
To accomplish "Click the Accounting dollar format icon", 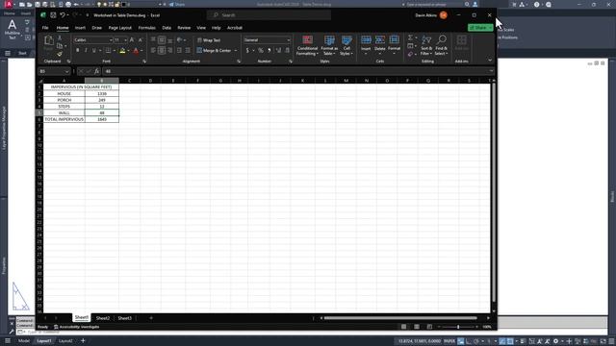I will (x=247, y=51).
